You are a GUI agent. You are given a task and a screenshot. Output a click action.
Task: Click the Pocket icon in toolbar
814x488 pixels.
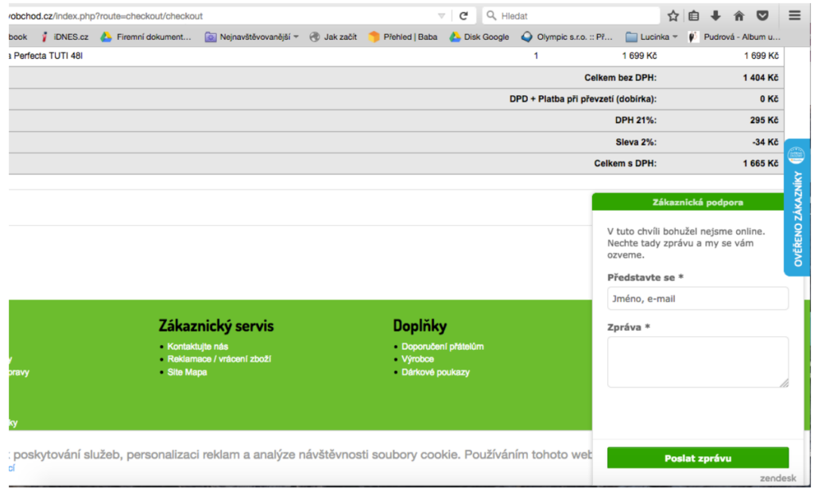click(762, 16)
